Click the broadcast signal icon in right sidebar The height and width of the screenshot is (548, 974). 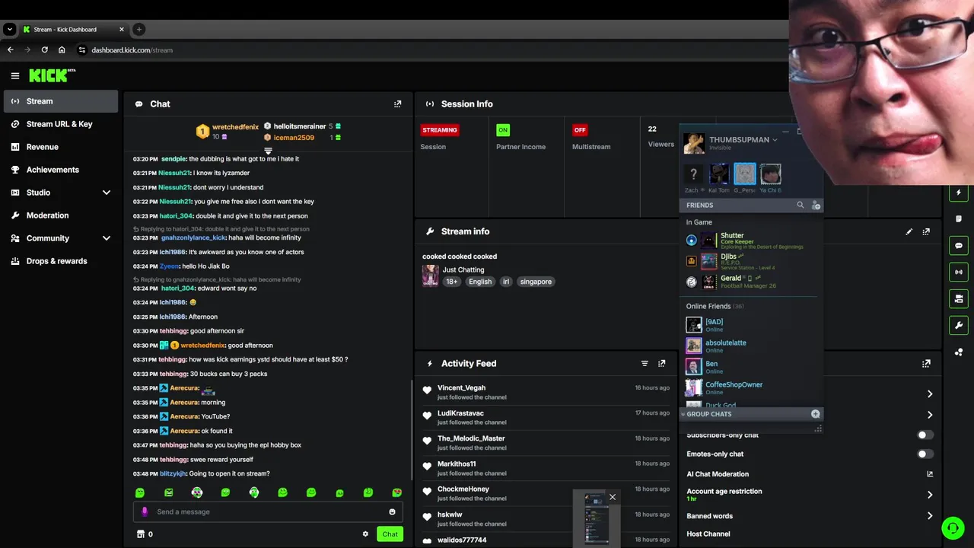click(x=959, y=272)
